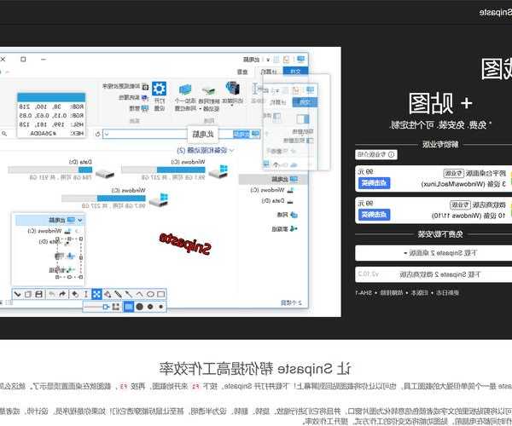Select the Text tool in Snipaste toolbar
512x426 pixels.
(86, 294)
